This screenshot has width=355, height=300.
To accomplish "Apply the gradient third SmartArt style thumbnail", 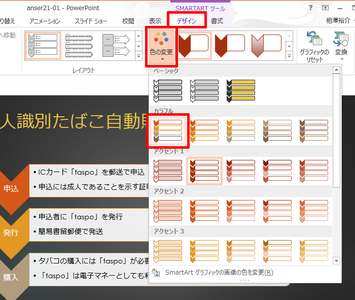I will coord(266,46).
